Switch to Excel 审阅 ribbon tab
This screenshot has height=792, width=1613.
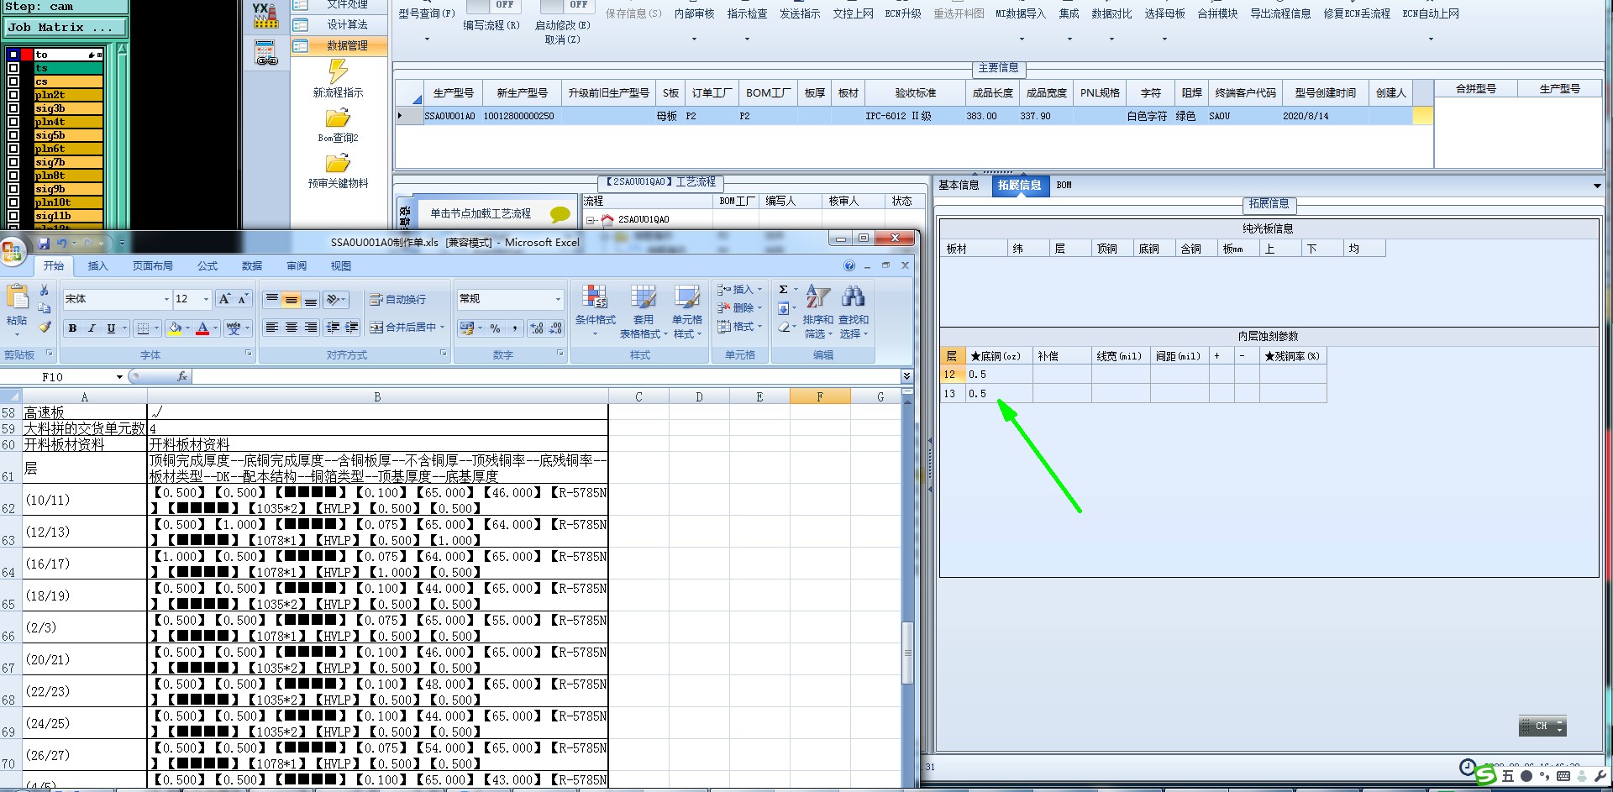pos(297,266)
